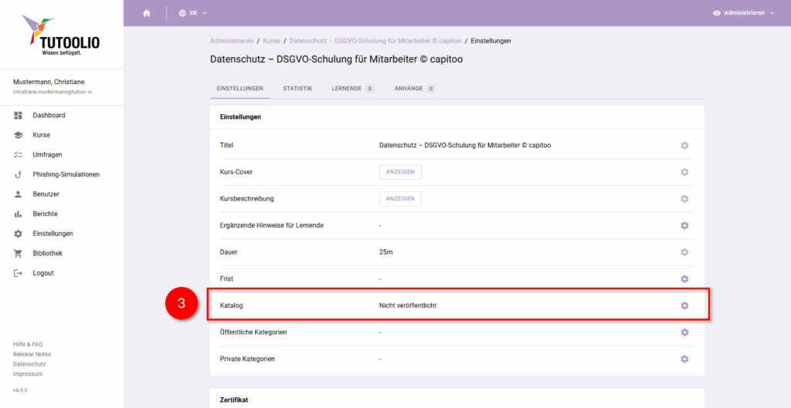Click gear icon for Private Kategorien
Screen dimensions: 791x408
tap(684, 359)
